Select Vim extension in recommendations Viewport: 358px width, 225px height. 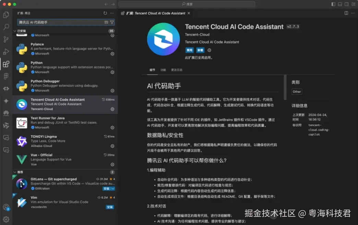click(65, 202)
